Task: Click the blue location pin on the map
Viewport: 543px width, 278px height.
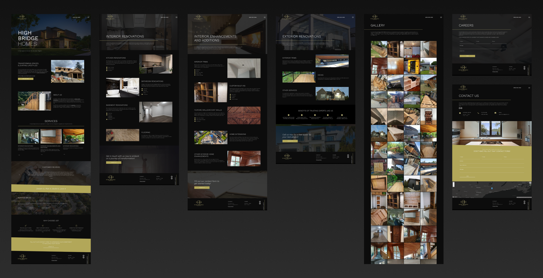Action: (492, 188)
